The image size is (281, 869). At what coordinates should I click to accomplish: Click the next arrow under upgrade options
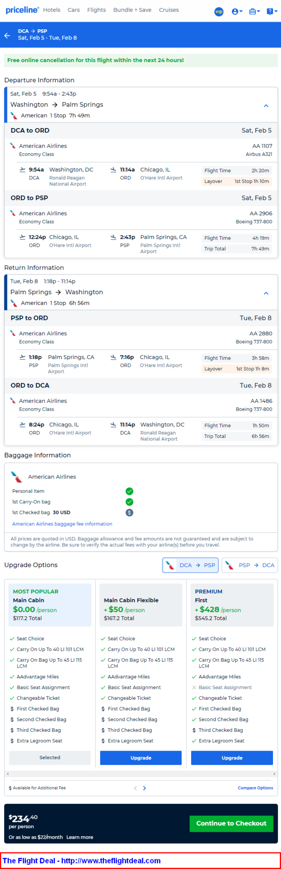[x=144, y=788]
